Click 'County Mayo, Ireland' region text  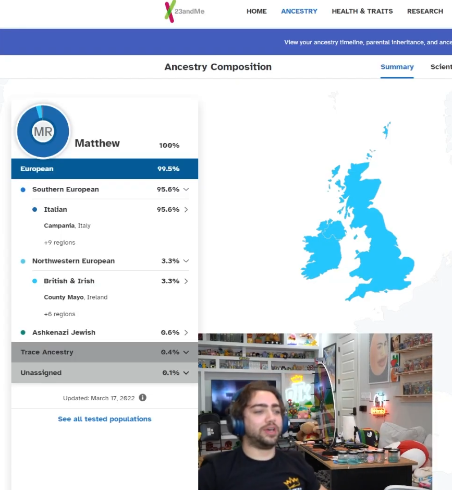(x=76, y=297)
